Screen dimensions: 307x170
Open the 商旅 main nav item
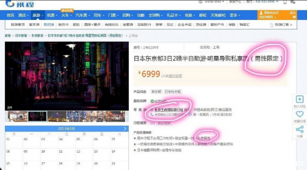pos(188,15)
